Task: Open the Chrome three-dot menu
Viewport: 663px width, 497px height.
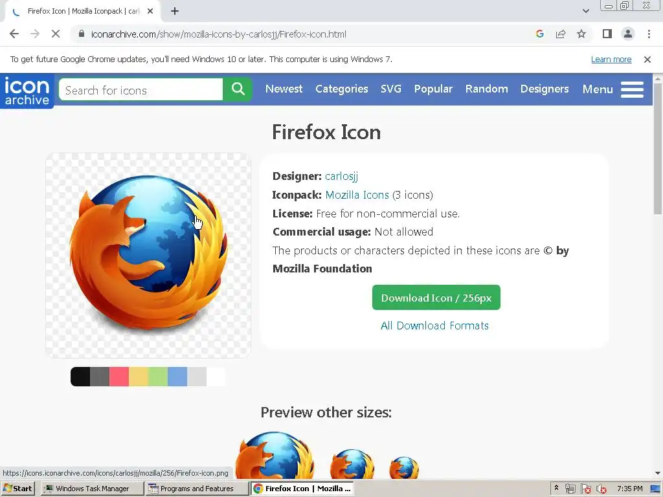Action: click(x=649, y=34)
